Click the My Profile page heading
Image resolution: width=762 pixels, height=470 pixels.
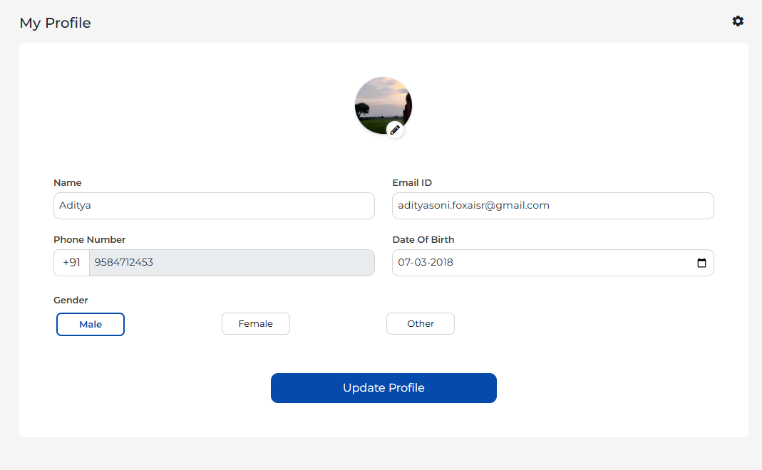click(x=56, y=23)
